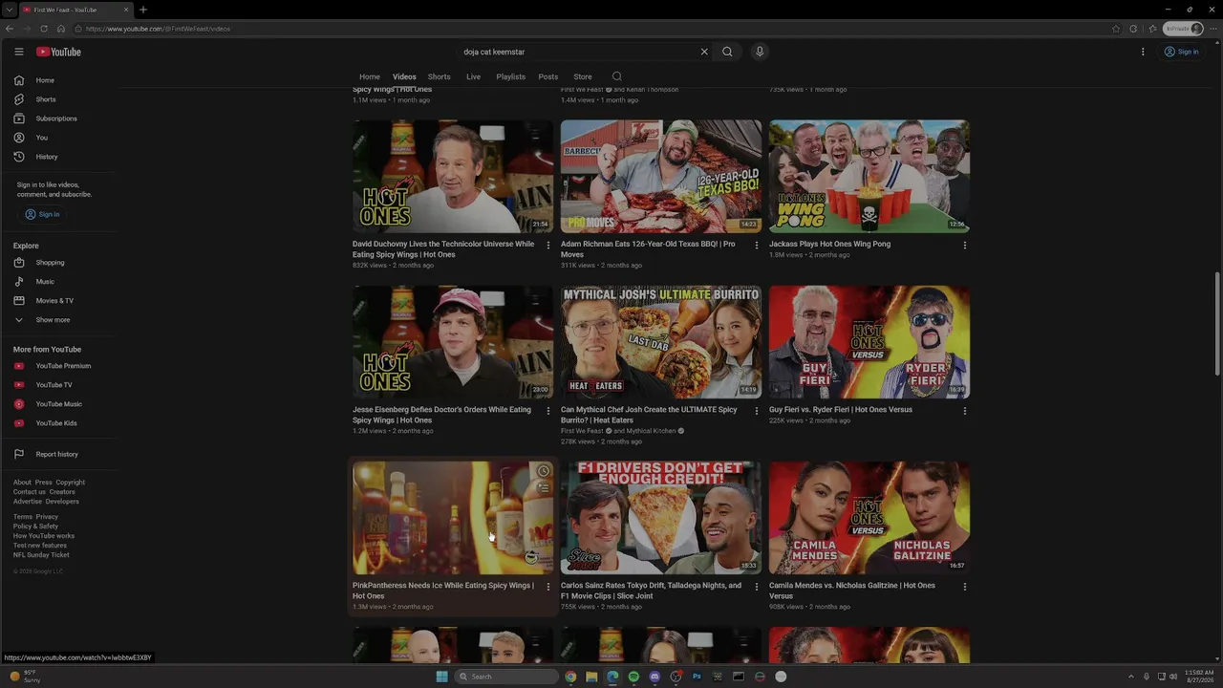1223x688 pixels.
Task: Add PinkPantheress video to the queue
Action: pos(543,487)
